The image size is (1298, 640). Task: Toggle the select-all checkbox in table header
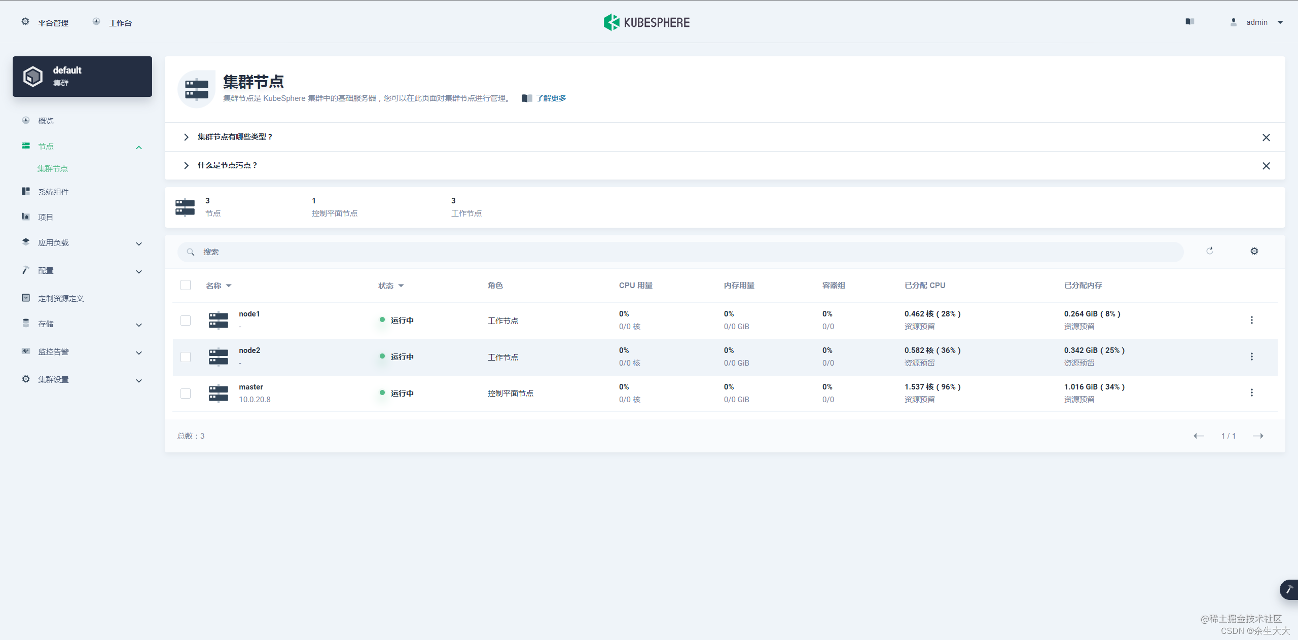point(186,285)
